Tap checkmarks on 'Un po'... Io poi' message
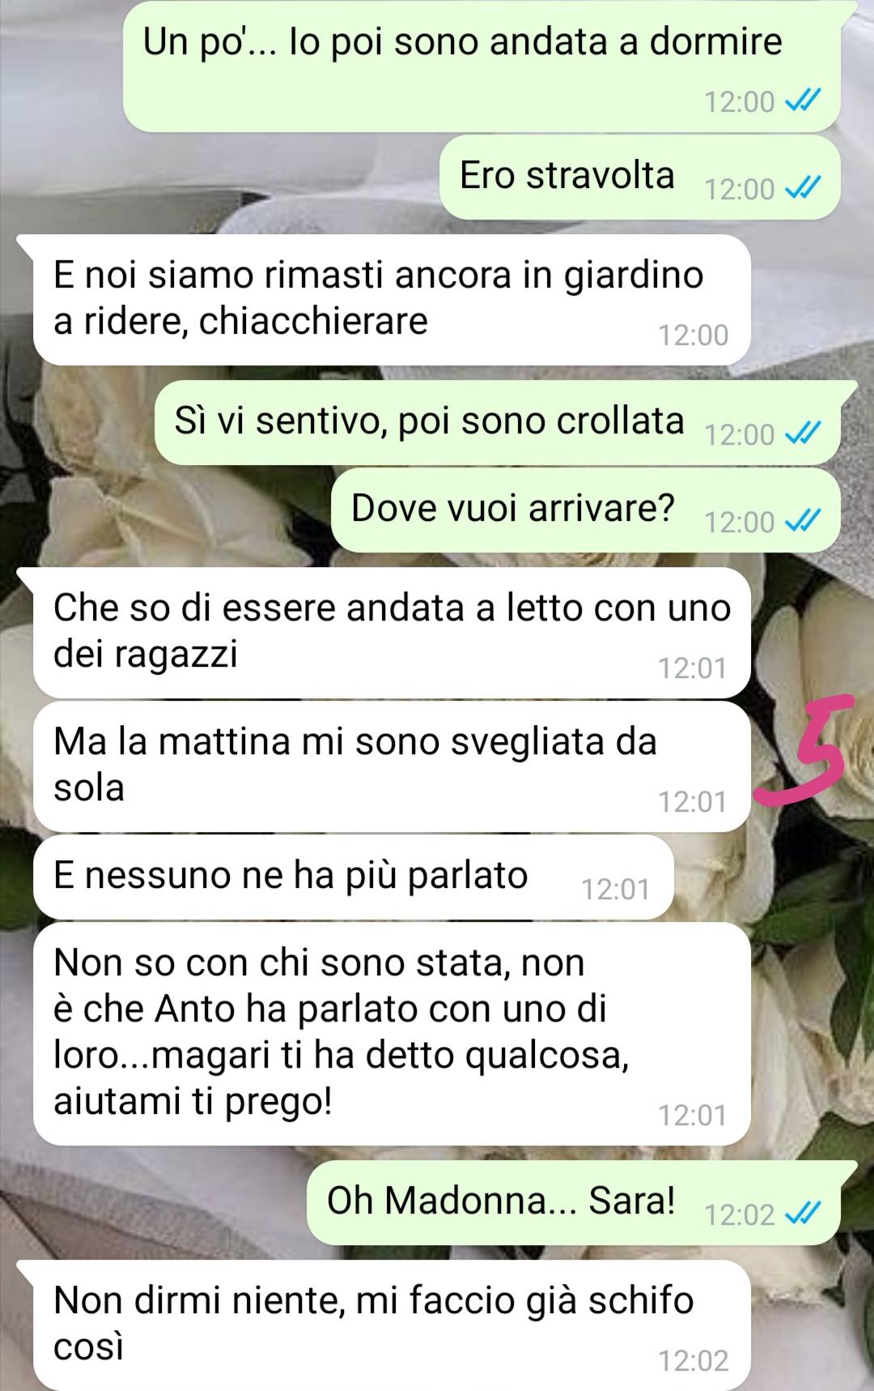 [x=803, y=101]
